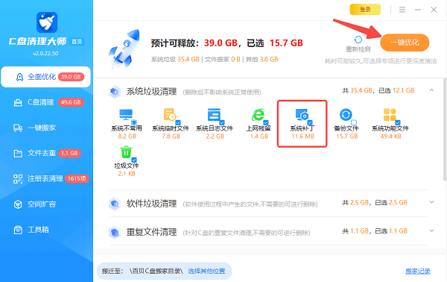Expand the 重复文件清理 section chevron

[x=431, y=231]
